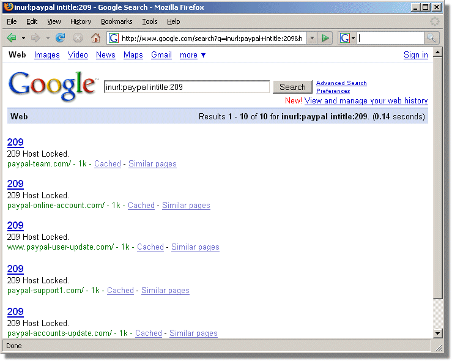Click the search magnifier in toolbar search box
Image resolution: width=452 pixels, height=361 pixels.
pyautogui.click(x=431, y=38)
